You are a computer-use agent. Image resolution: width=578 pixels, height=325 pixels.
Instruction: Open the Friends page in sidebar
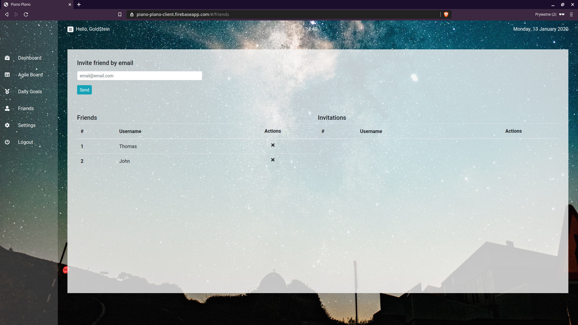coord(26,108)
